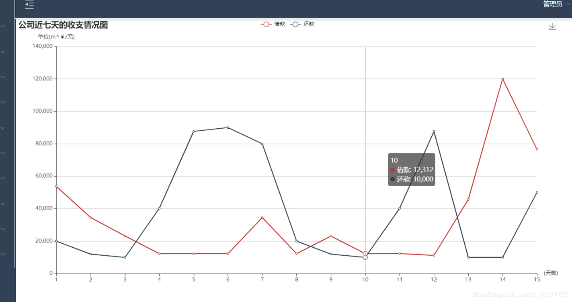Click the highlighted 借款 marker at day 10
The height and width of the screenshot is (302, 572).
pyautogui.click(x=365, y=253)
